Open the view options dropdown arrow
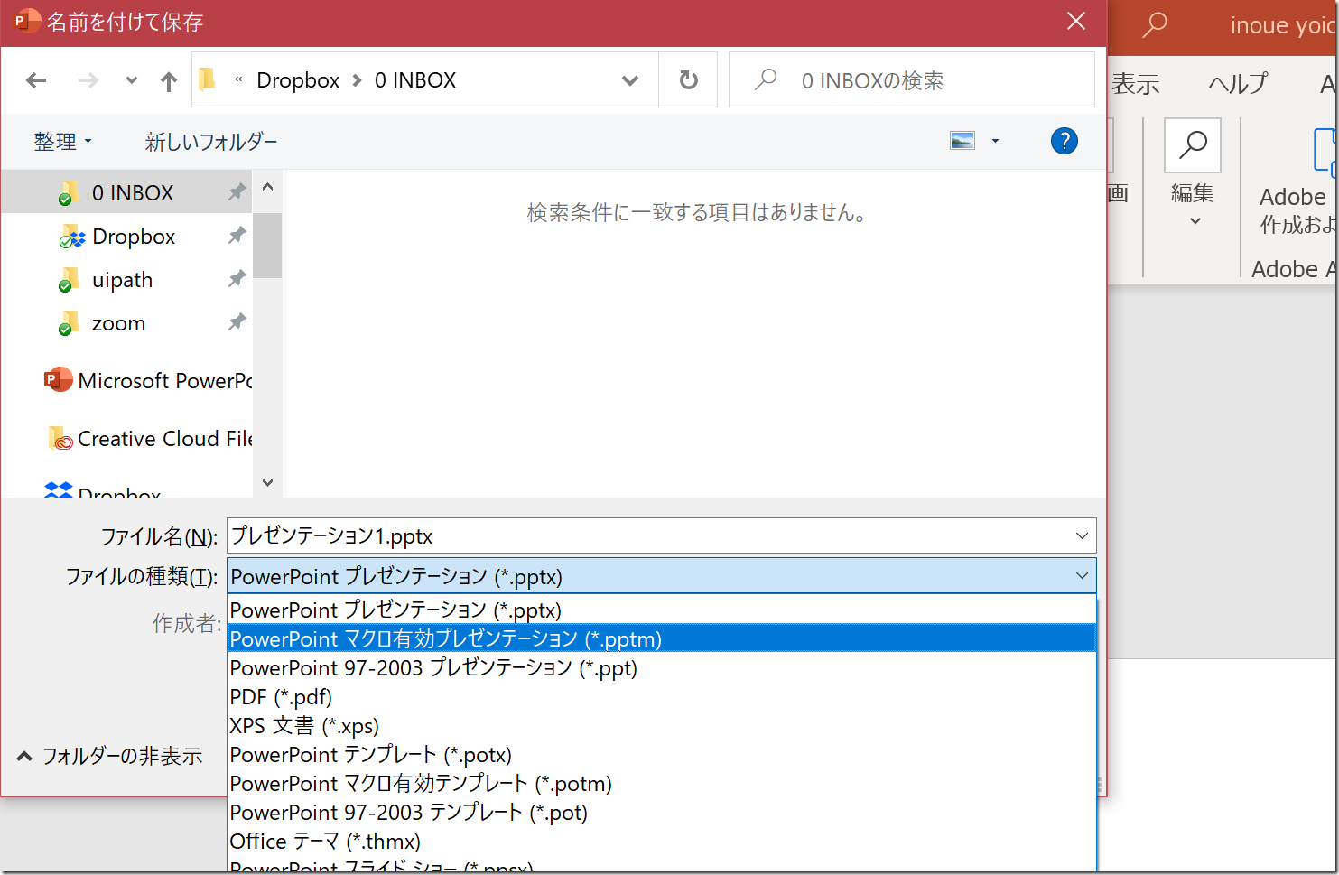The image size is (1339, 875). 995,141
